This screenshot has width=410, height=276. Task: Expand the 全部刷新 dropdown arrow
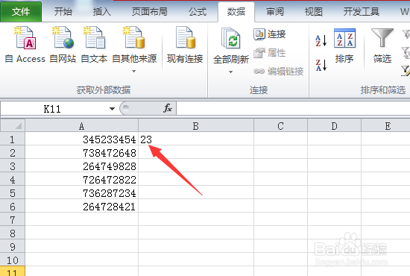[x=230, y=72]
